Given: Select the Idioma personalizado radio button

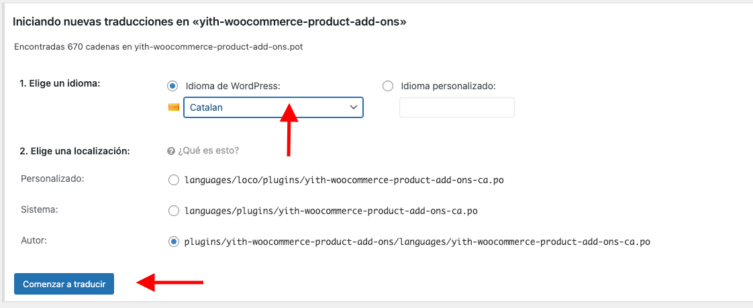Looking at the screenshot, I should (387, 86).
